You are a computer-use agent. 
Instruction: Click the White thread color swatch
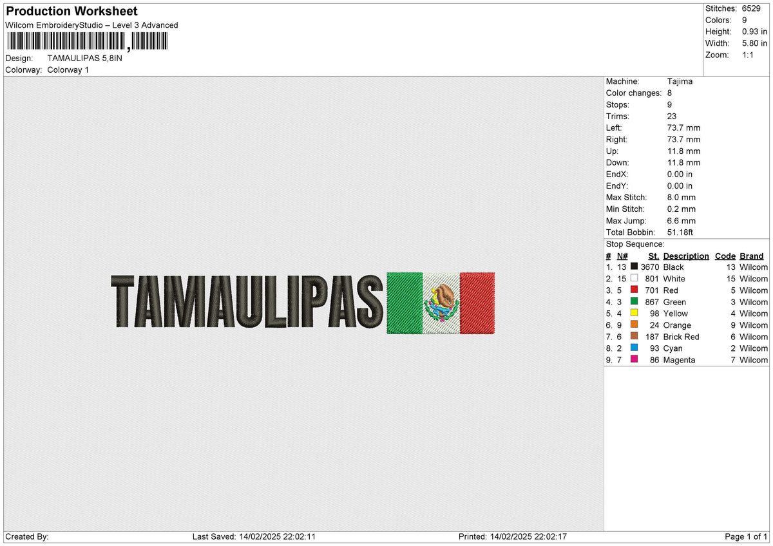(x=635, y=278)
